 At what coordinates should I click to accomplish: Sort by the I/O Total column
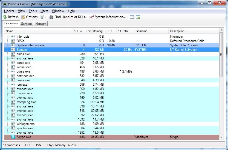[x=124, y=31]
